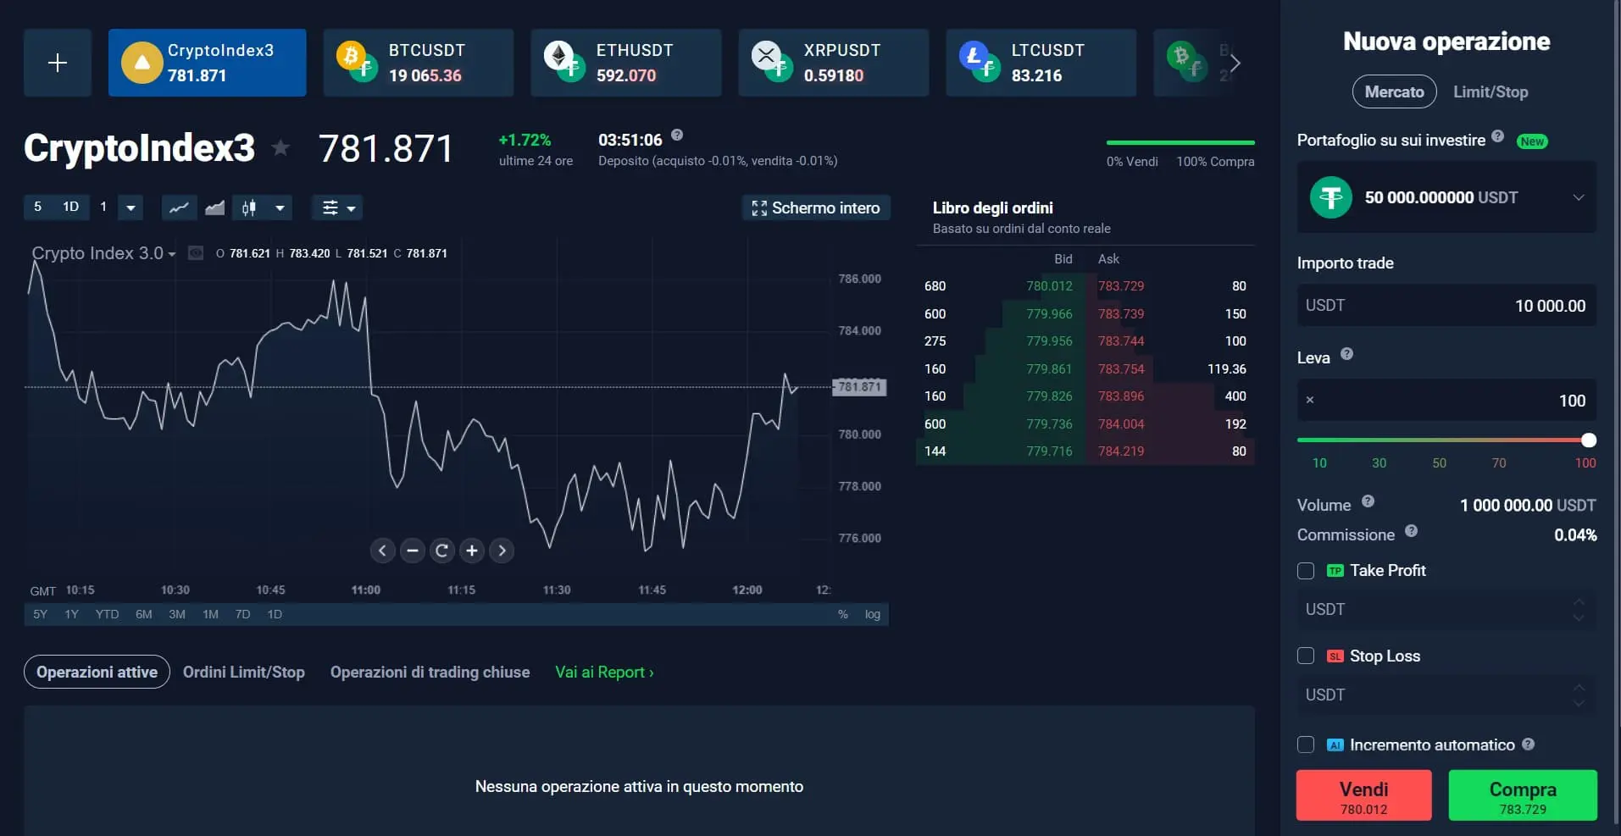The height and width of the screenshot is (836, 1621).
Task: Click the fullscreen icon for Schermo intero
Action: (758, 208)
